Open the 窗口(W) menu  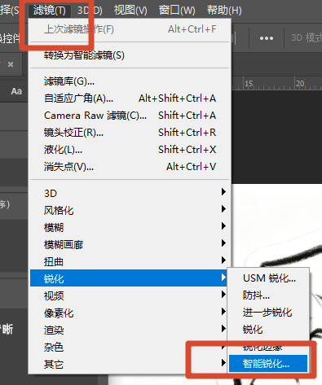click(x=177, y=11)
